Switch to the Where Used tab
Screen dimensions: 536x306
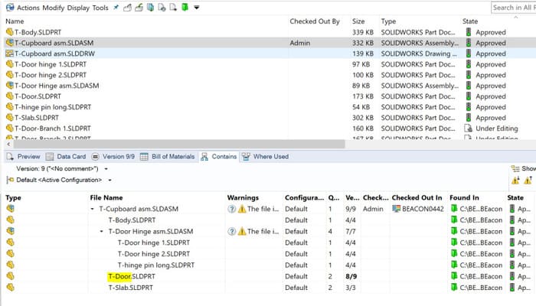265,156
